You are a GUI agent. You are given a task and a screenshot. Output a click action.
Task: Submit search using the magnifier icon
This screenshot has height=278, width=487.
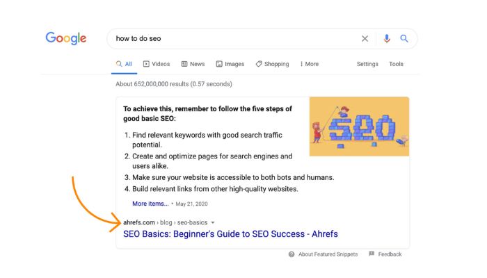[404, 38]
